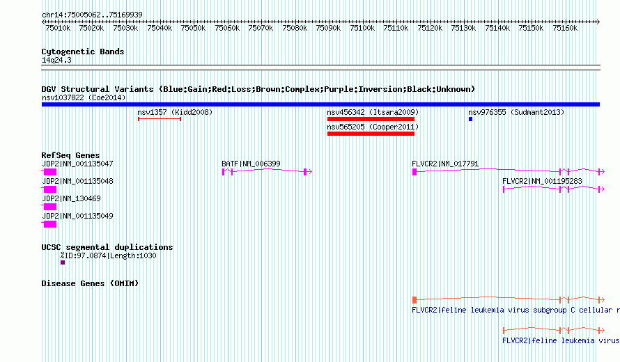The height and width of the screenshot is (362, 620).
Task: Click the JDP2|NM_001135047 gene glyph
Action: coord(49,172)
